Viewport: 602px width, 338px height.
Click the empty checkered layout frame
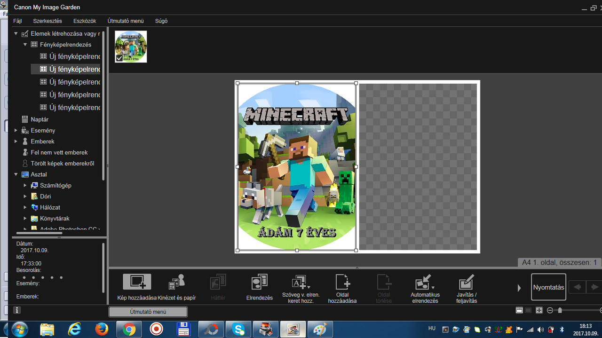(418, 167)
